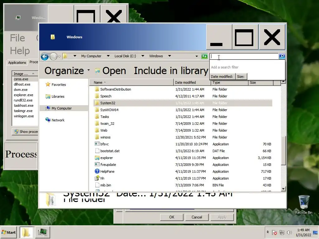Click the search magnifier icon

[x=282, y=56]
